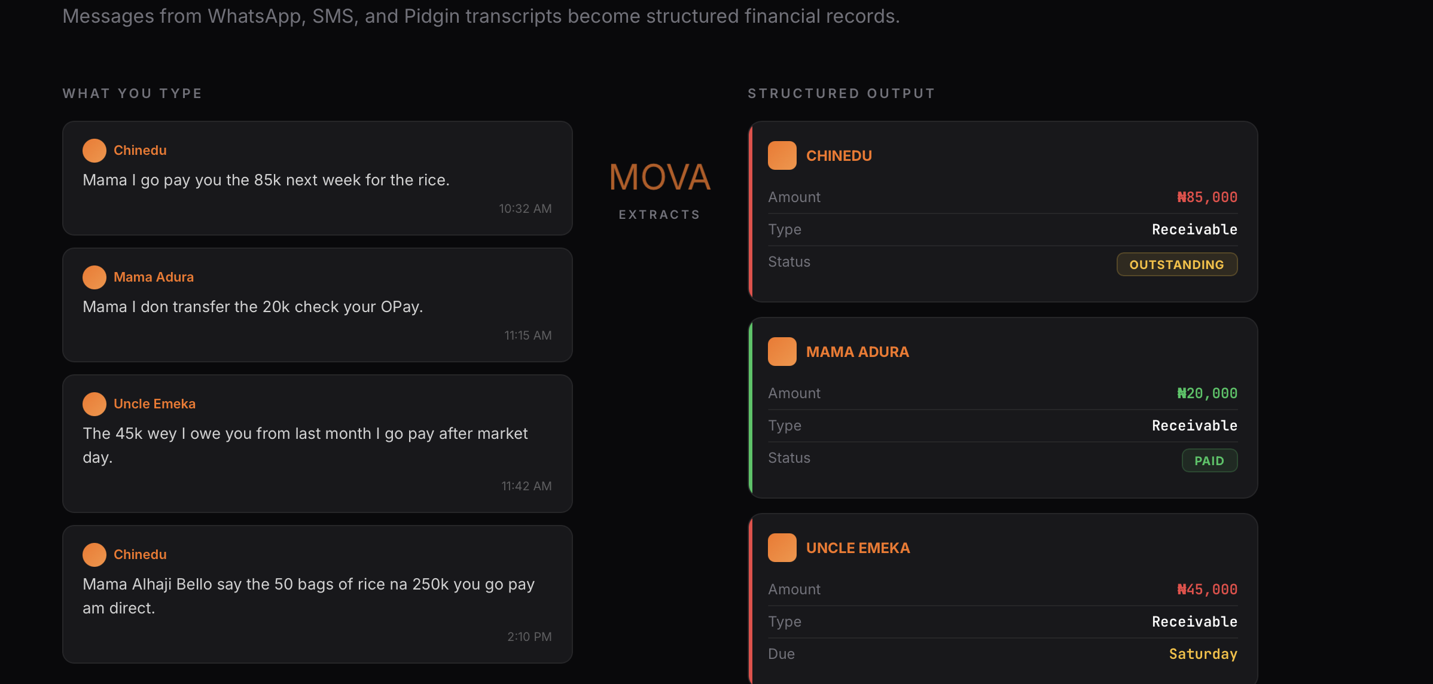Select the ₦20,000 amount value
The width and height of the screenshot is (1433, 684).
pyautogui.click(x=1207, y=393)
